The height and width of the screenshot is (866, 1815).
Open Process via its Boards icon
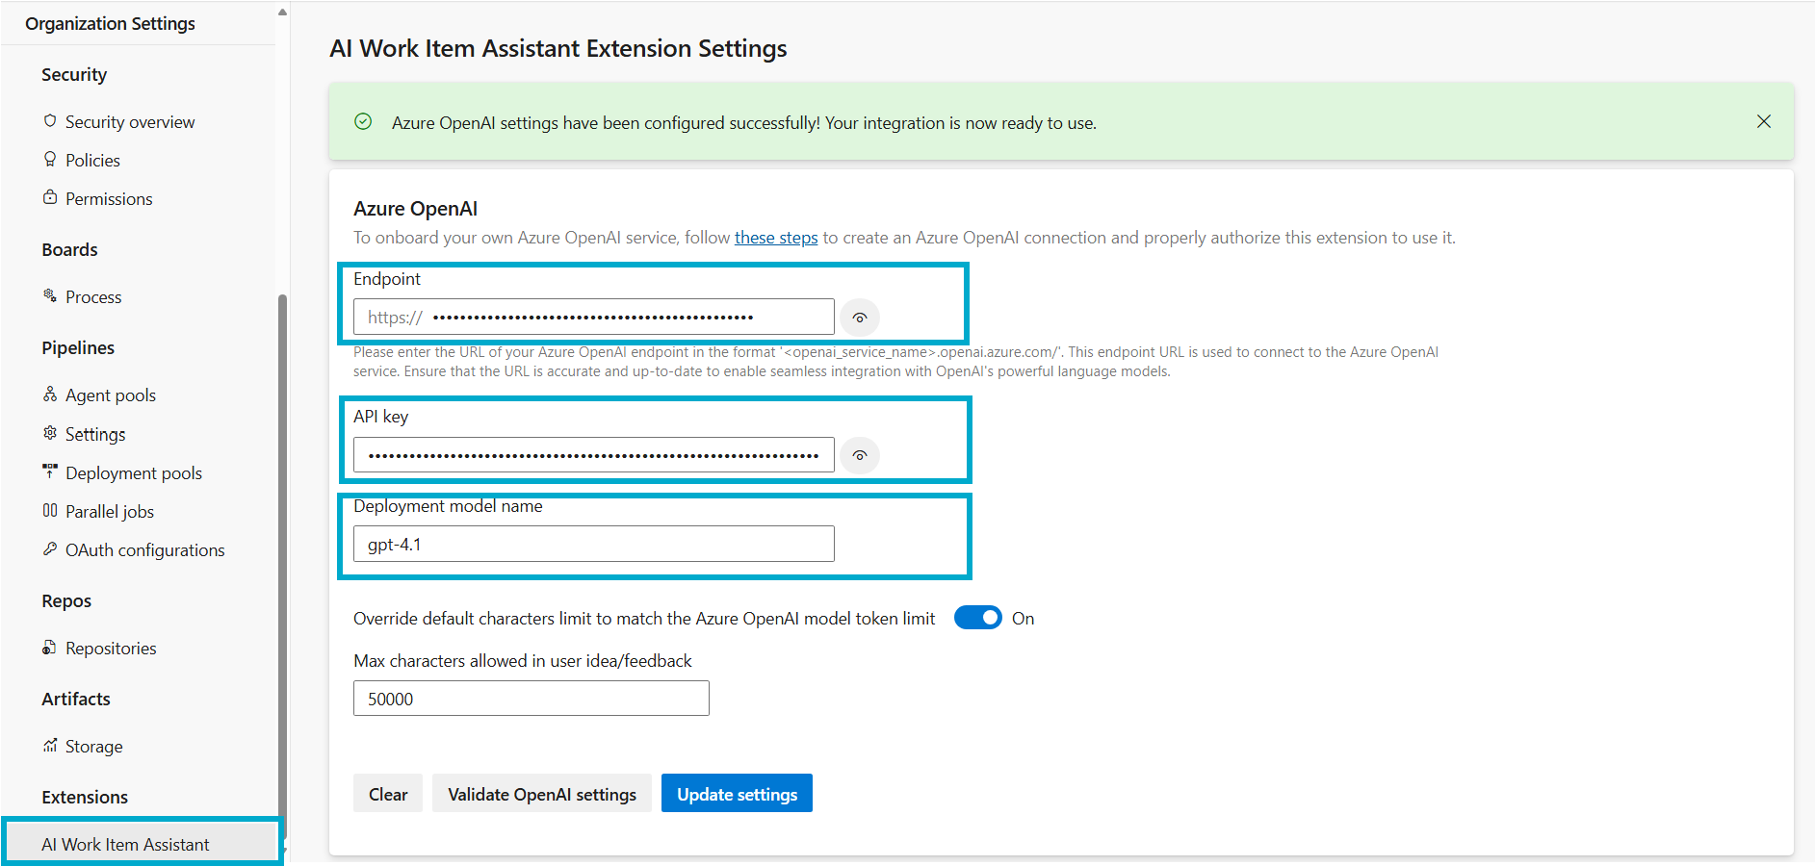(x=50, y=296)
